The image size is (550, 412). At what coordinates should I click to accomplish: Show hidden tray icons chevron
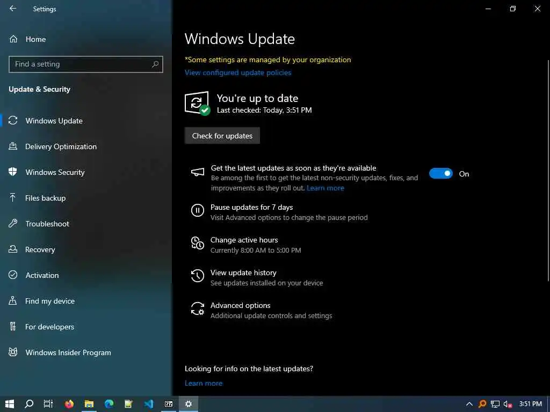(x=469, y=404)
